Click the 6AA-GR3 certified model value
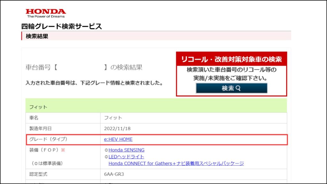Viewport: 327px width, 184px height. click(x=114, y=174)
